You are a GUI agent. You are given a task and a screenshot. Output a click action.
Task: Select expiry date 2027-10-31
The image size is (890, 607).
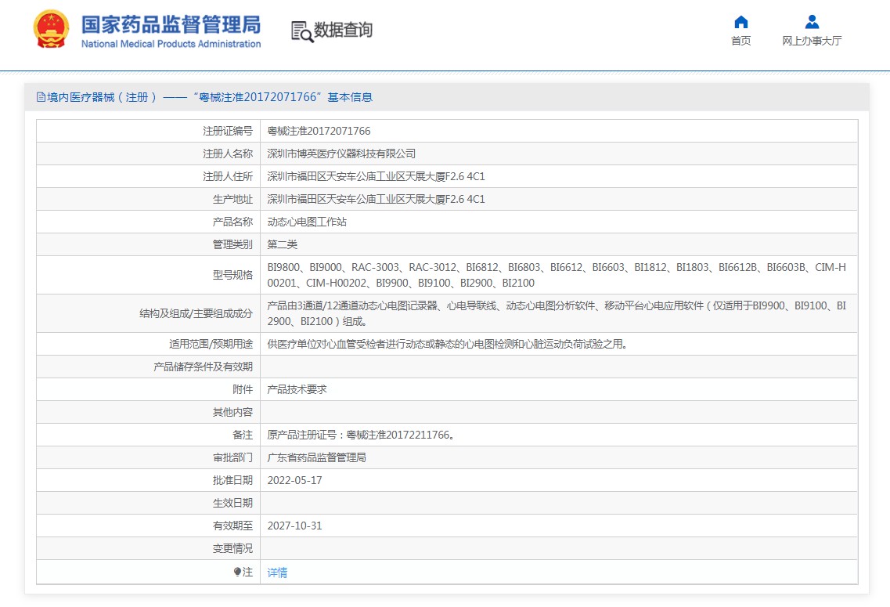point(294,526)
